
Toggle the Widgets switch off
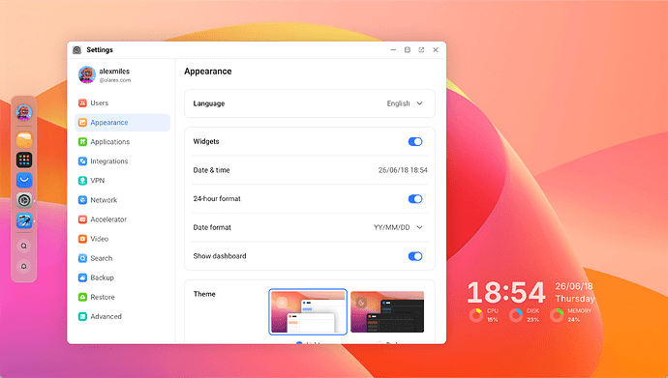415,141
